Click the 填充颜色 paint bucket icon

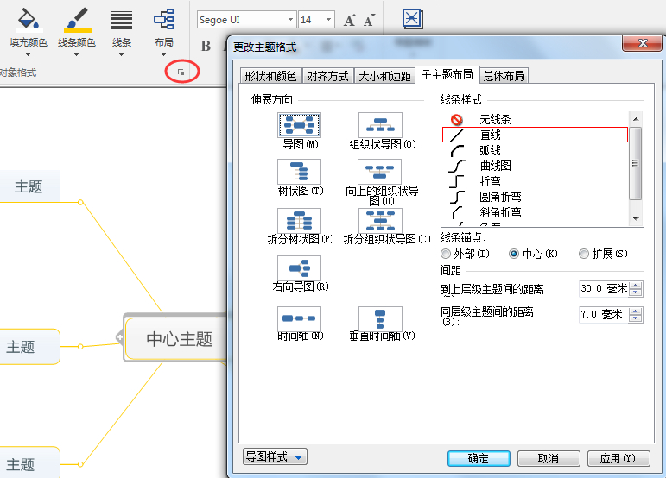(28, 20)
